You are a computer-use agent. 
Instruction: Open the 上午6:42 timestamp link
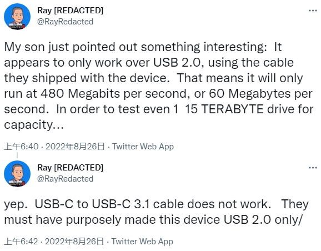tap(21, 242)
